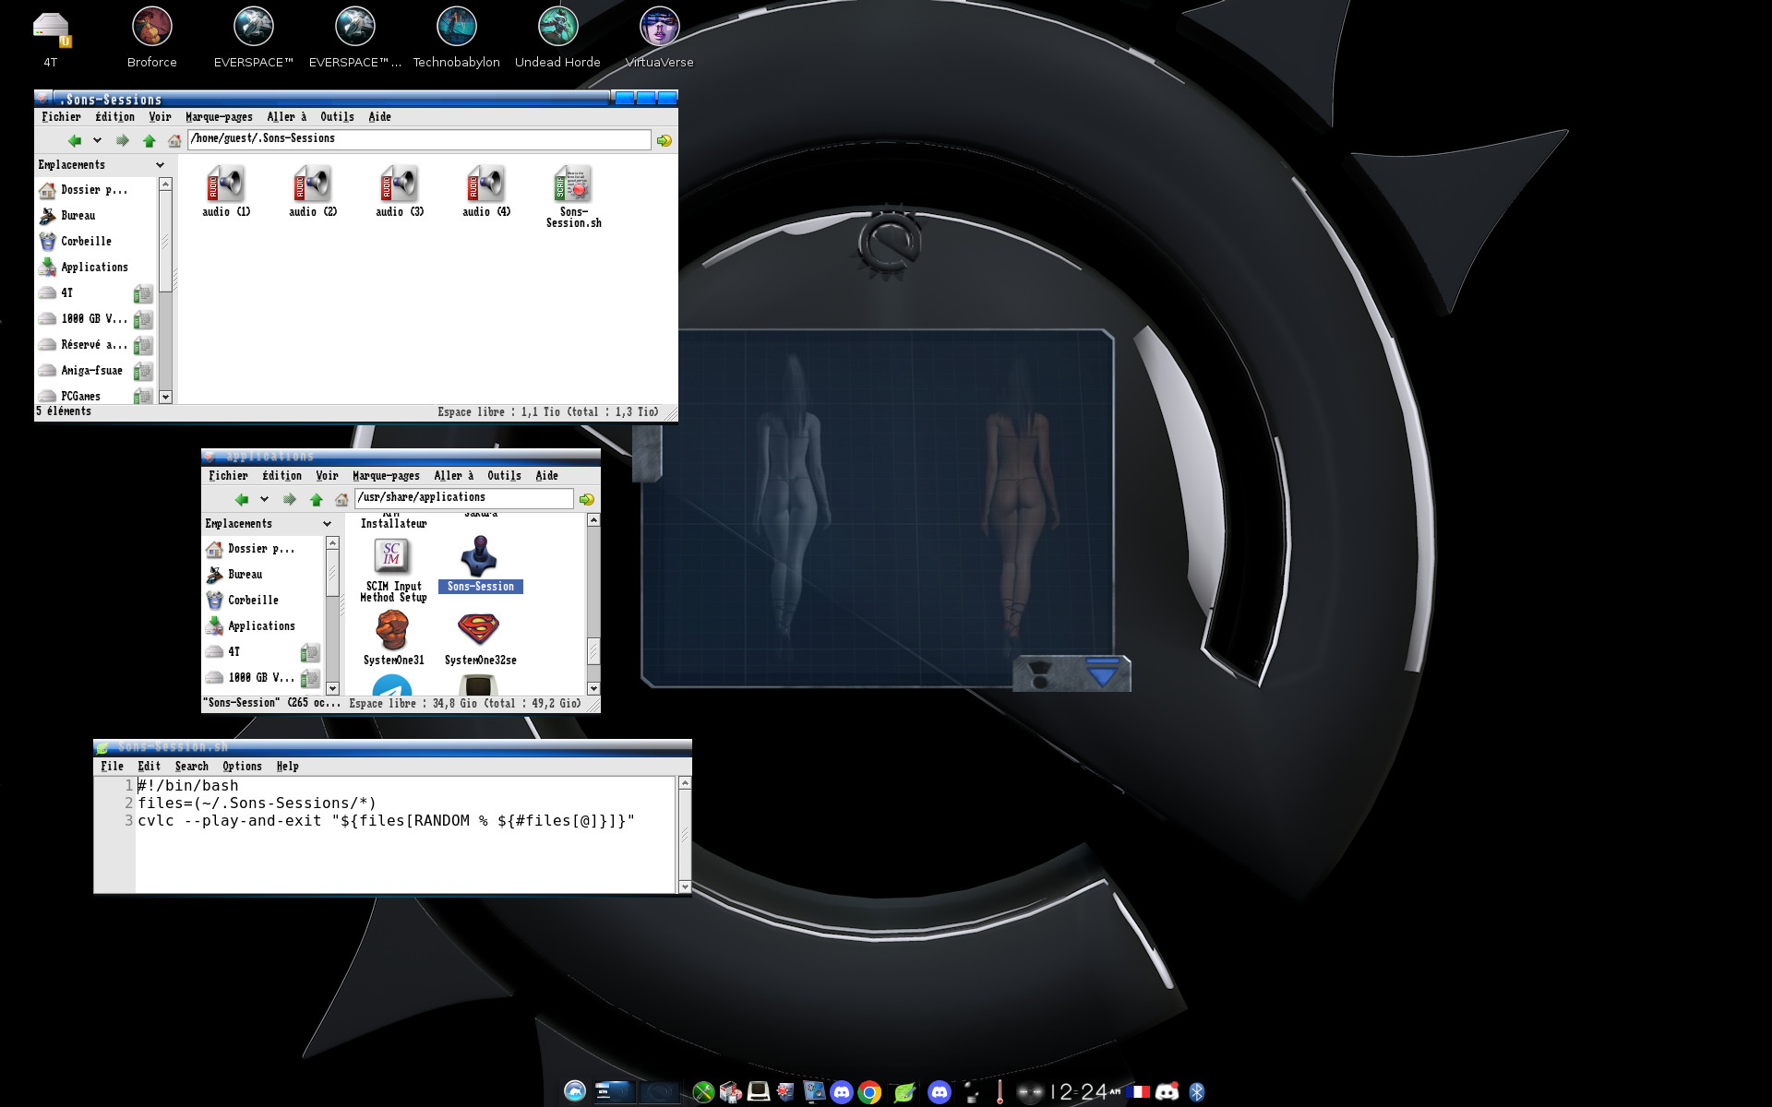This screenshot has height=1107, width=1772.
Task: Select SCIM Input Method Setup icon
Action: (x=393, y=570)
